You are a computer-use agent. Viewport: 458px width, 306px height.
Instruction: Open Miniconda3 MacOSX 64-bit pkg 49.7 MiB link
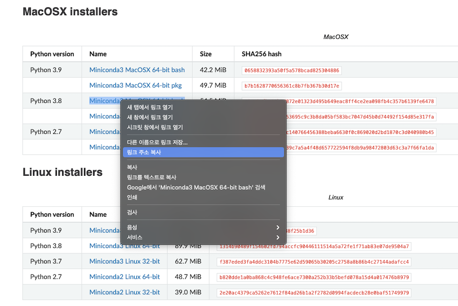tap(136, 85)
